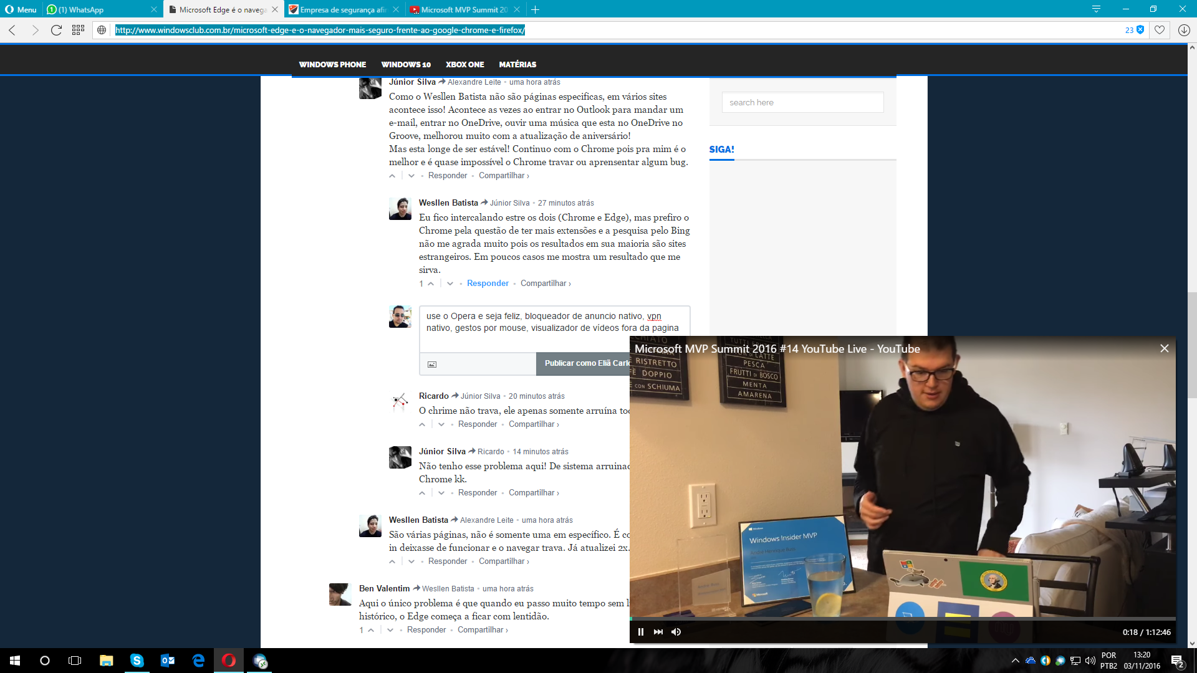The height and width of the screenshot is (673, 1197).
Task: Downvote Wesllen Batista's Chrome e Edge comment
Action: tap(450, 284)
